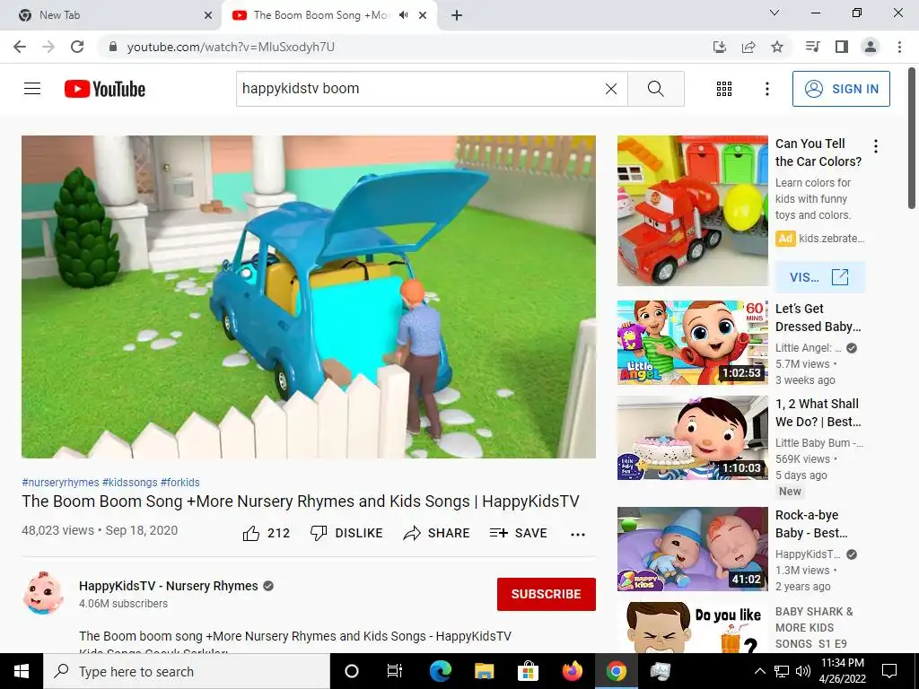The image size is (919, 689).
Task: Click the Chrome forward arrow
Action: (48, 47)
